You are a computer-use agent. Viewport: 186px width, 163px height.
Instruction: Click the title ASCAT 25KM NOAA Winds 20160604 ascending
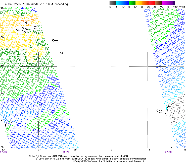pyautogui.click(x=36, y=4)
